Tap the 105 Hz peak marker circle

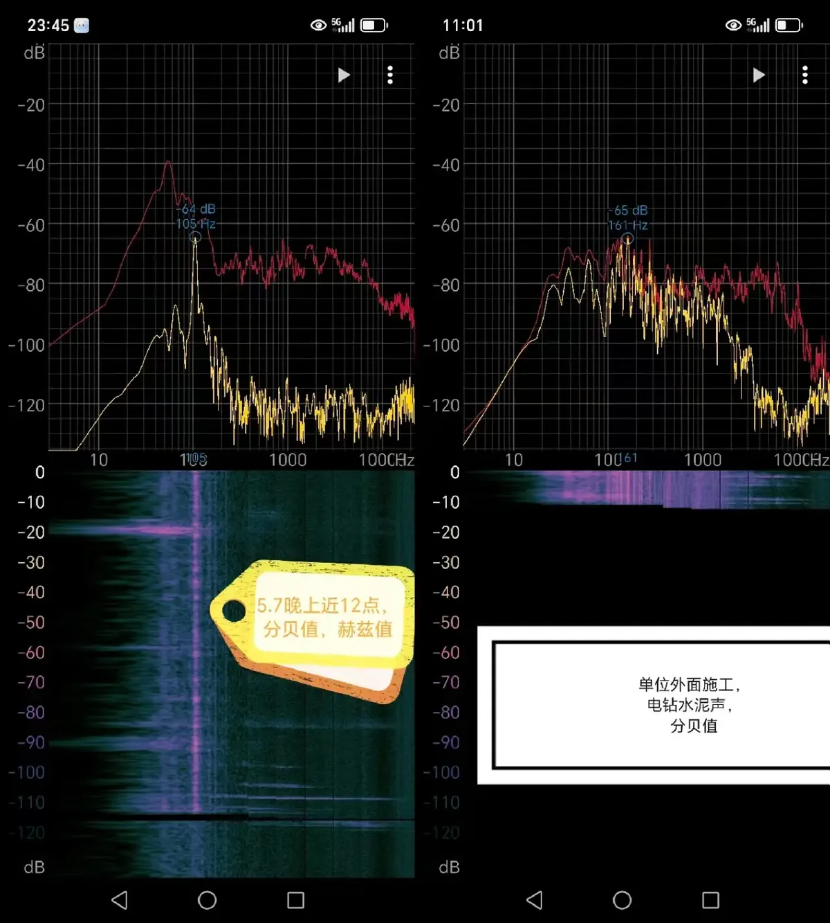click(196, 238)
